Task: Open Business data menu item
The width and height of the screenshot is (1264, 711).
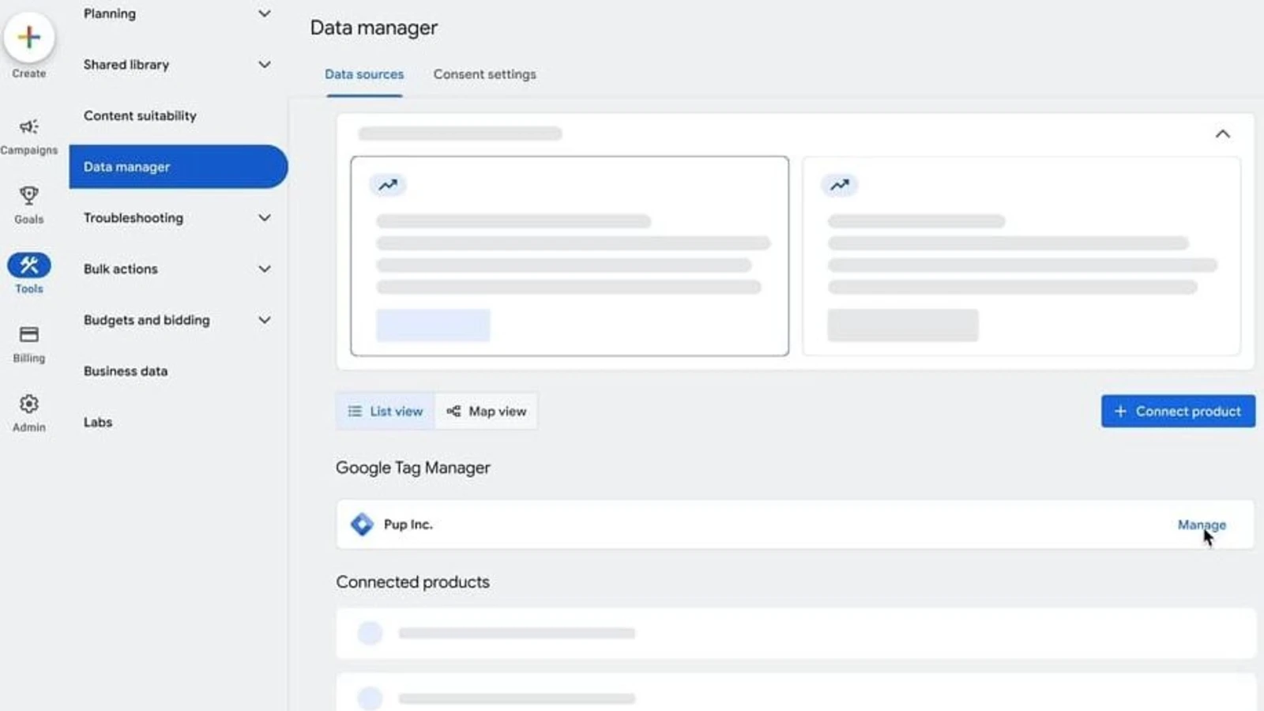Action: [x=126, y=371]
